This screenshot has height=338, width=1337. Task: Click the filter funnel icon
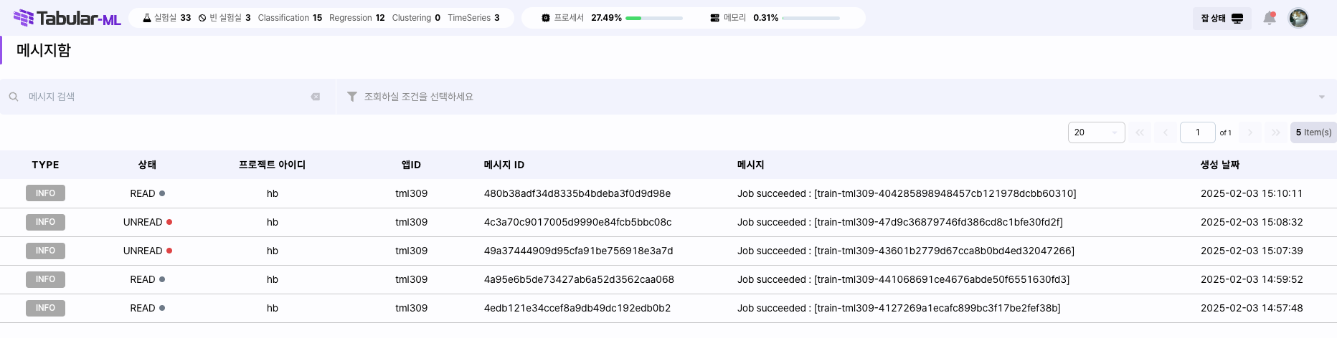(x=351, y=97)
